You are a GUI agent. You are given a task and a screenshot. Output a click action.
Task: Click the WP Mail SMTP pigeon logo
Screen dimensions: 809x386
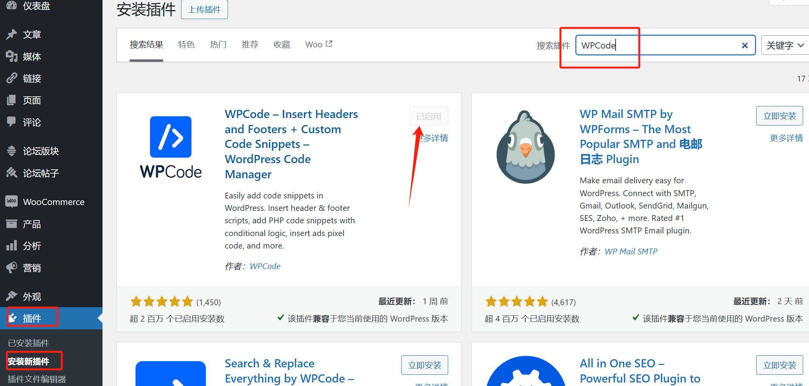pyautogui.click(x=525, y=147)
